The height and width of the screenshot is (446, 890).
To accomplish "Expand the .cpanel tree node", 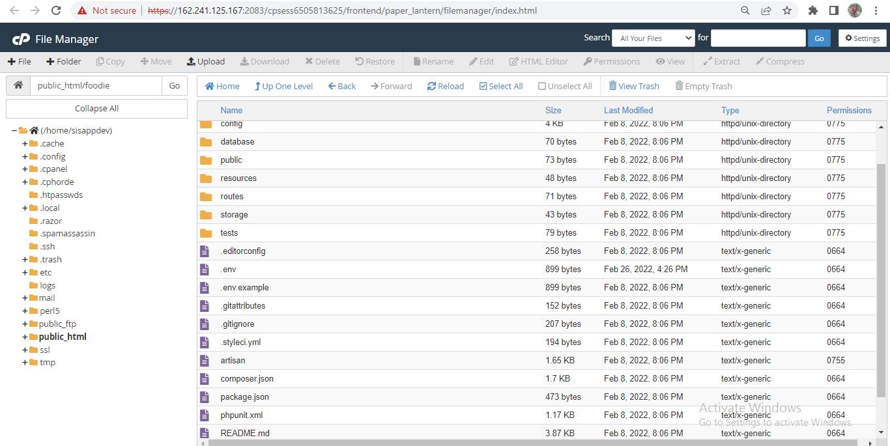I will click(x=25, y=169).
